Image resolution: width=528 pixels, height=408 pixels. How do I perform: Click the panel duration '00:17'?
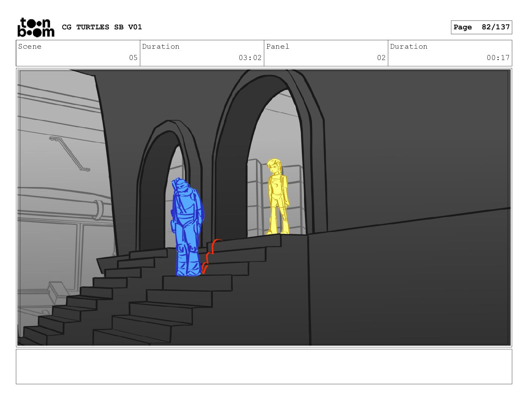tap(498, 58)
